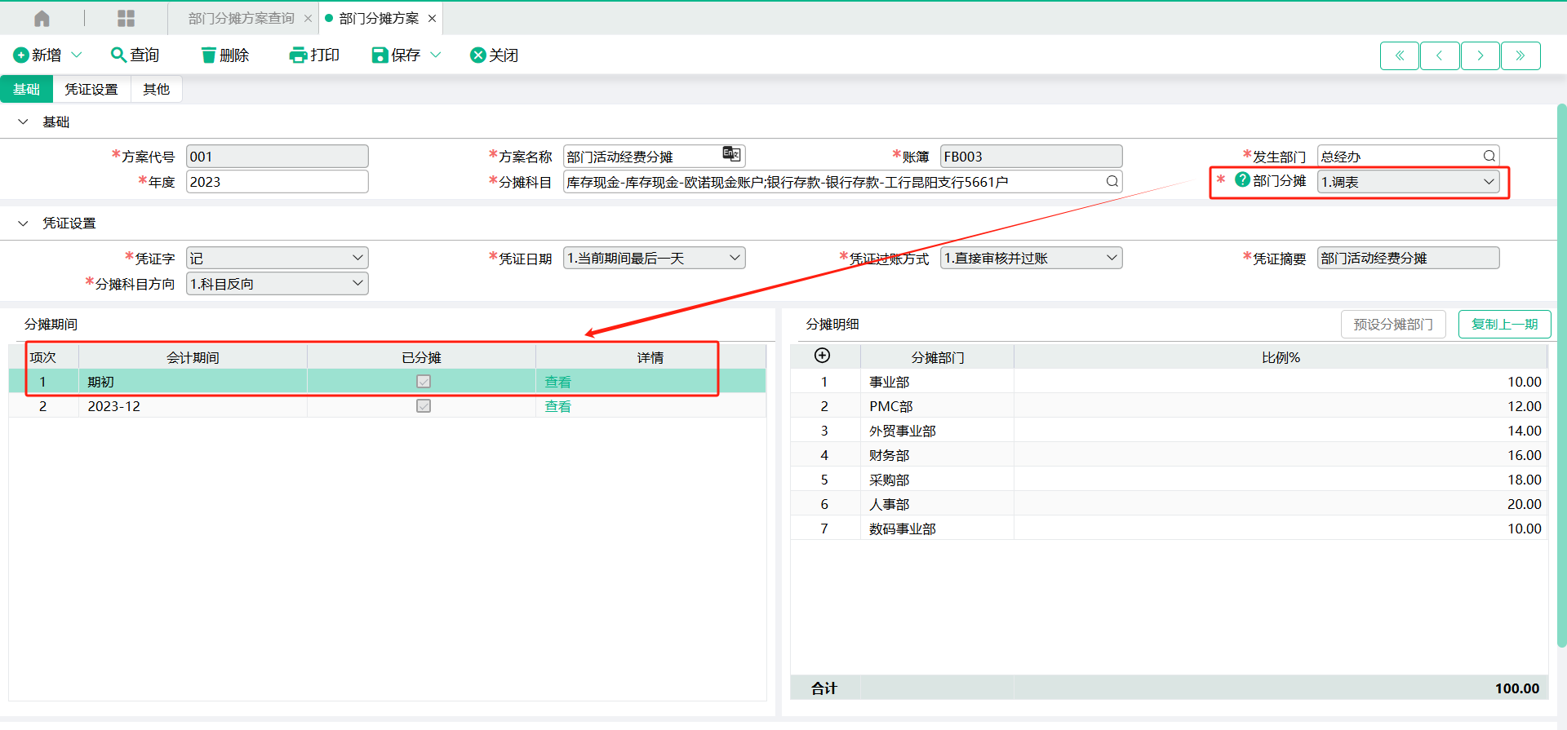Select the 人事部 department row
Image resolution: width=1567 pixels, height=730 pixels.
tap(1169, 504)
